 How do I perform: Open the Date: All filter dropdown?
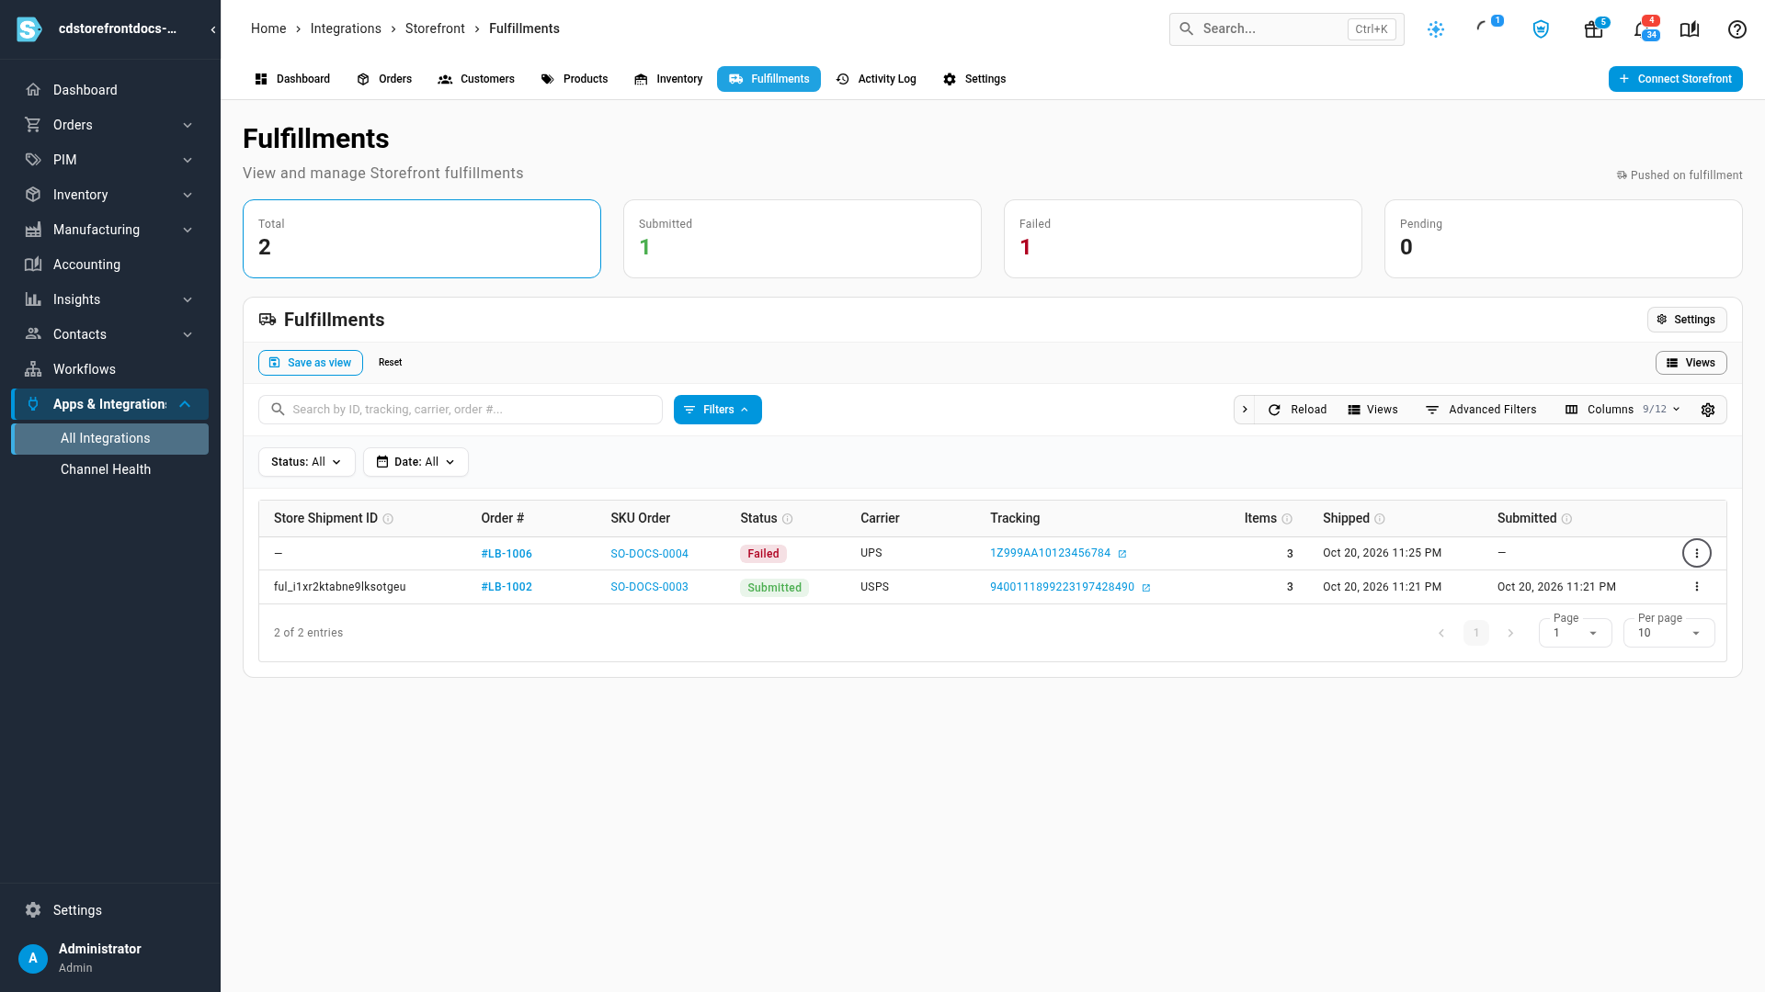click(416, 462)
